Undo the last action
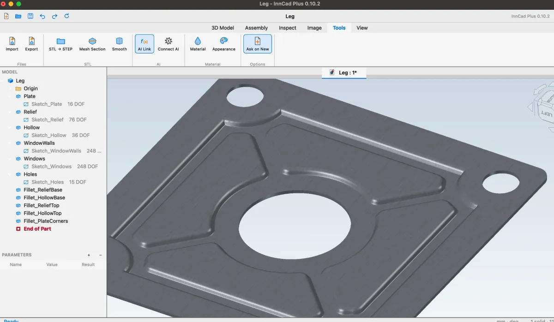This screenshot has width=554, height=322. tap(42, 16)
